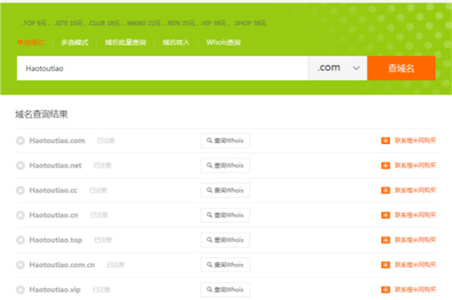This screenshot has width=452, height=300.
Task: Open the 域名转入 tab
Action: coord(176,42)
